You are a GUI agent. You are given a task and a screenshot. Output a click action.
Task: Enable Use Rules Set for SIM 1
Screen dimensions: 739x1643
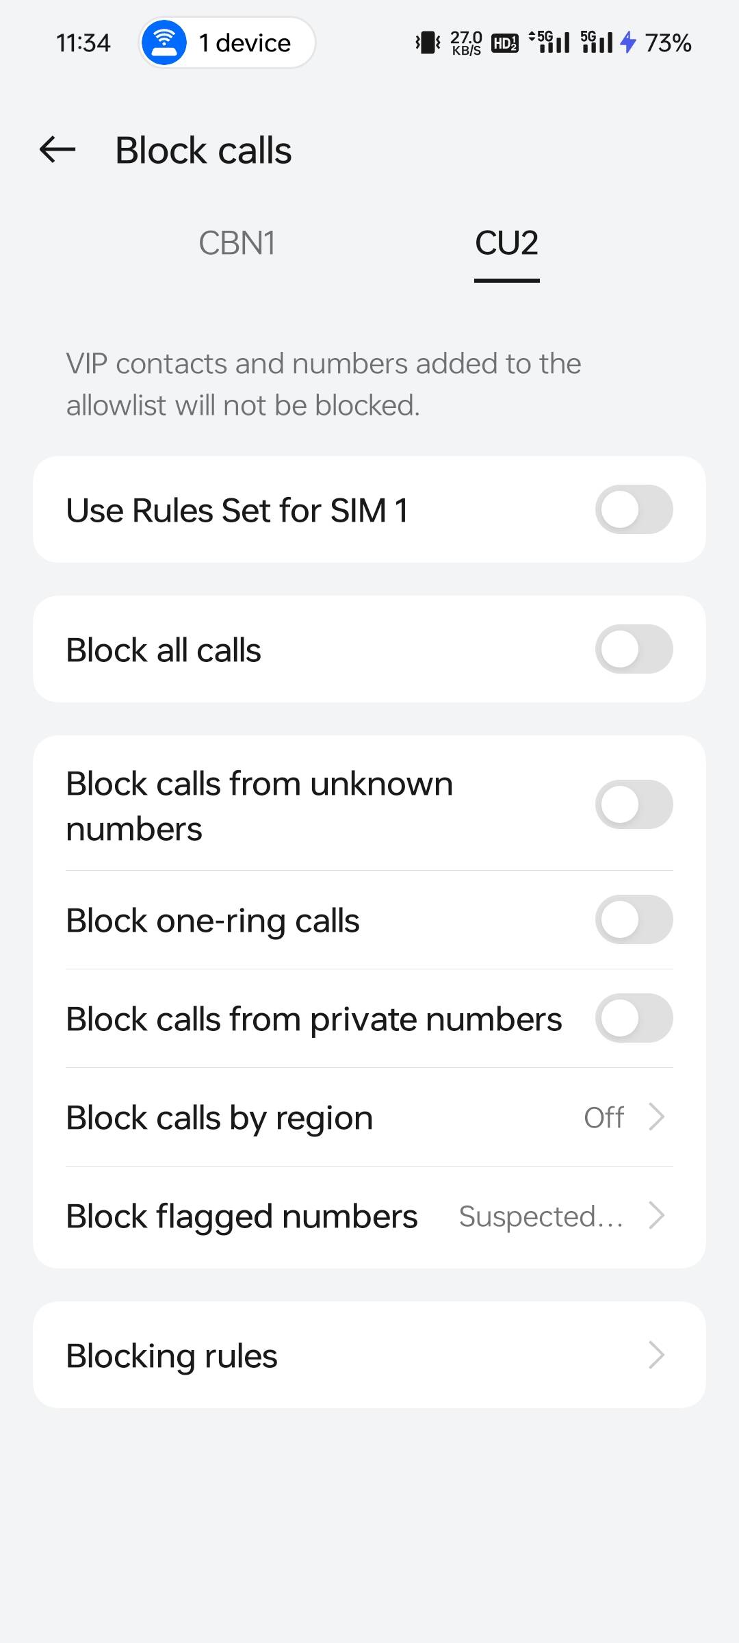click(634, 509)
